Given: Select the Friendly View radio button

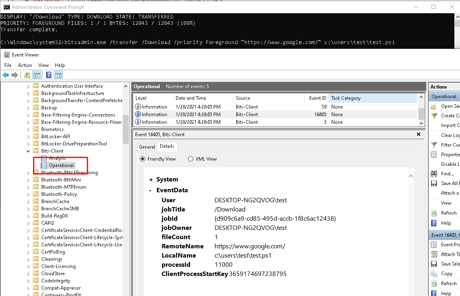Looking at the screenshot, I should tap(143, 159).
